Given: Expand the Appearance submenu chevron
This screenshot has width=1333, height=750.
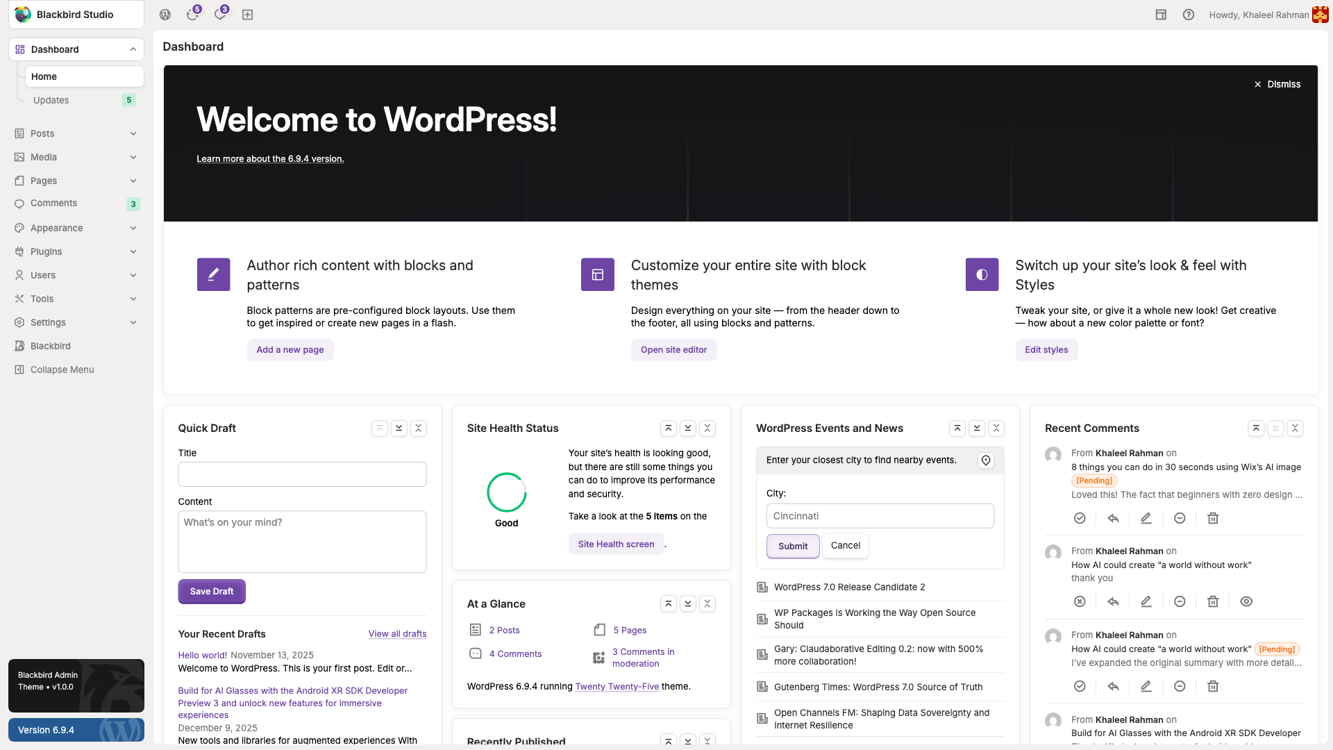Looking at the screenshot, I should pos(133,228).
